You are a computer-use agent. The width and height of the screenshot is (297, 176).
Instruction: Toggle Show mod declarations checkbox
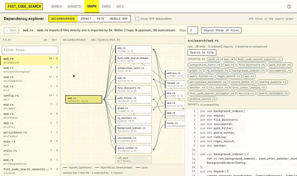pos(137,19)
